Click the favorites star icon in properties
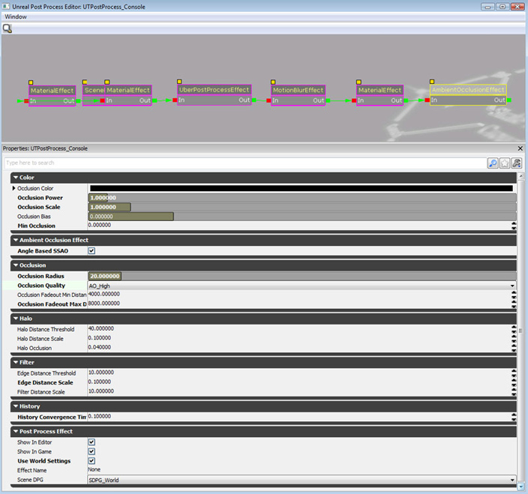Viewport: 528px width, 494px height. tap(505, 163)
